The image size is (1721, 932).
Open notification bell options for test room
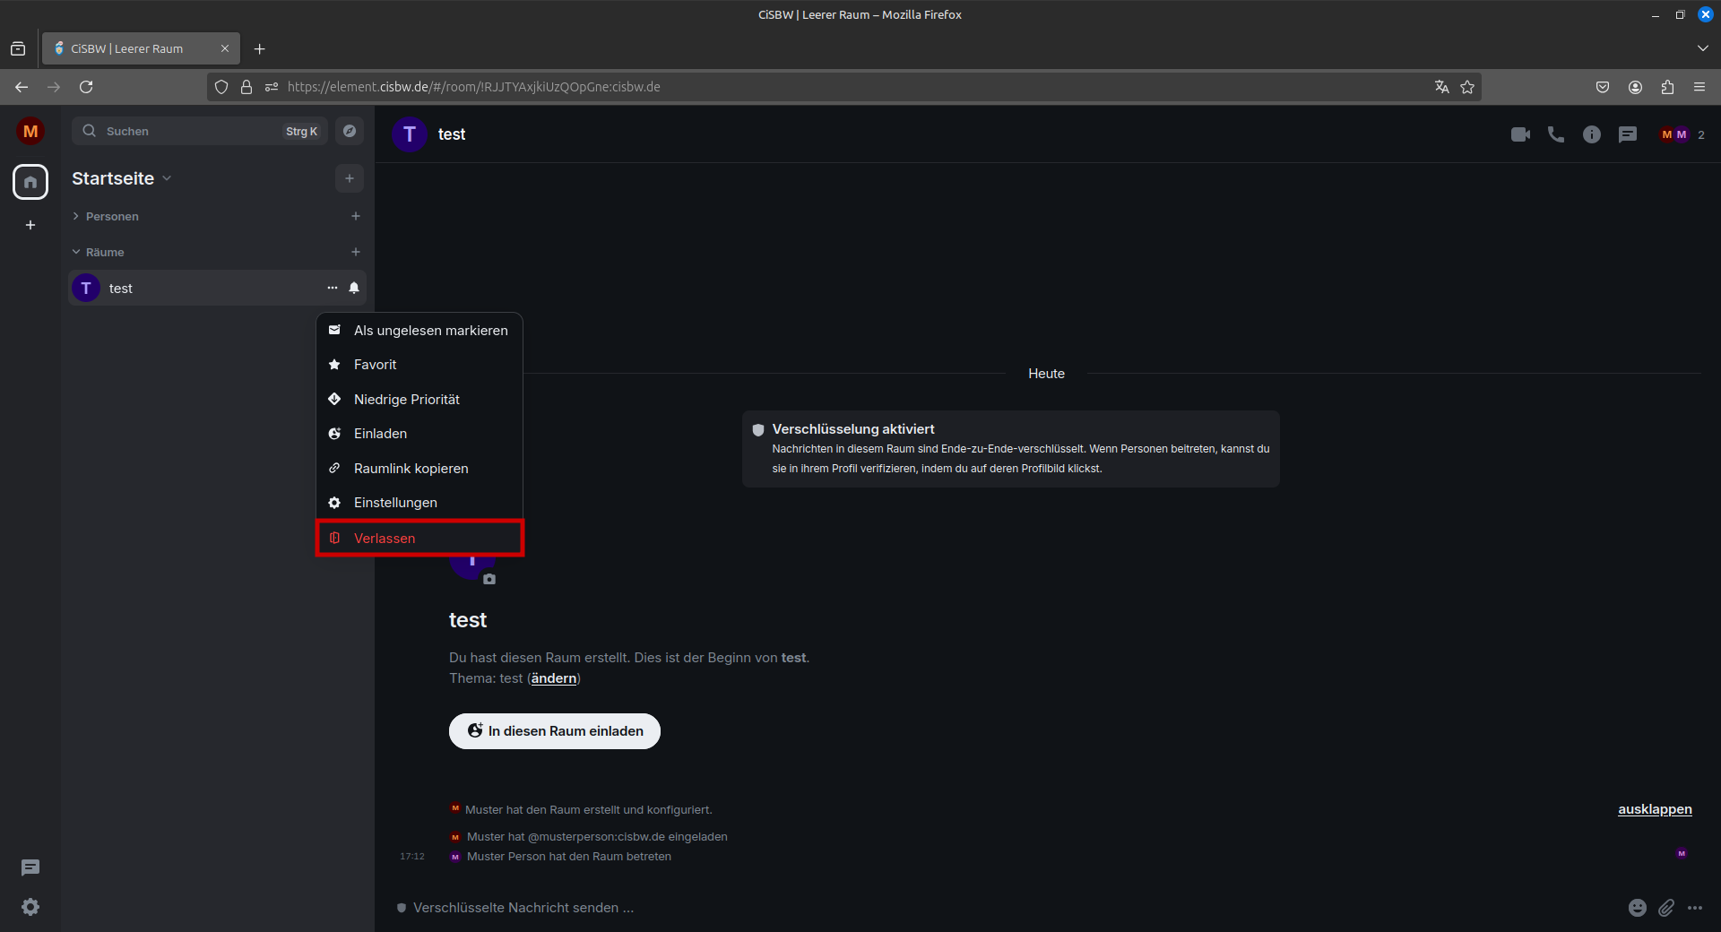point(354,288)
